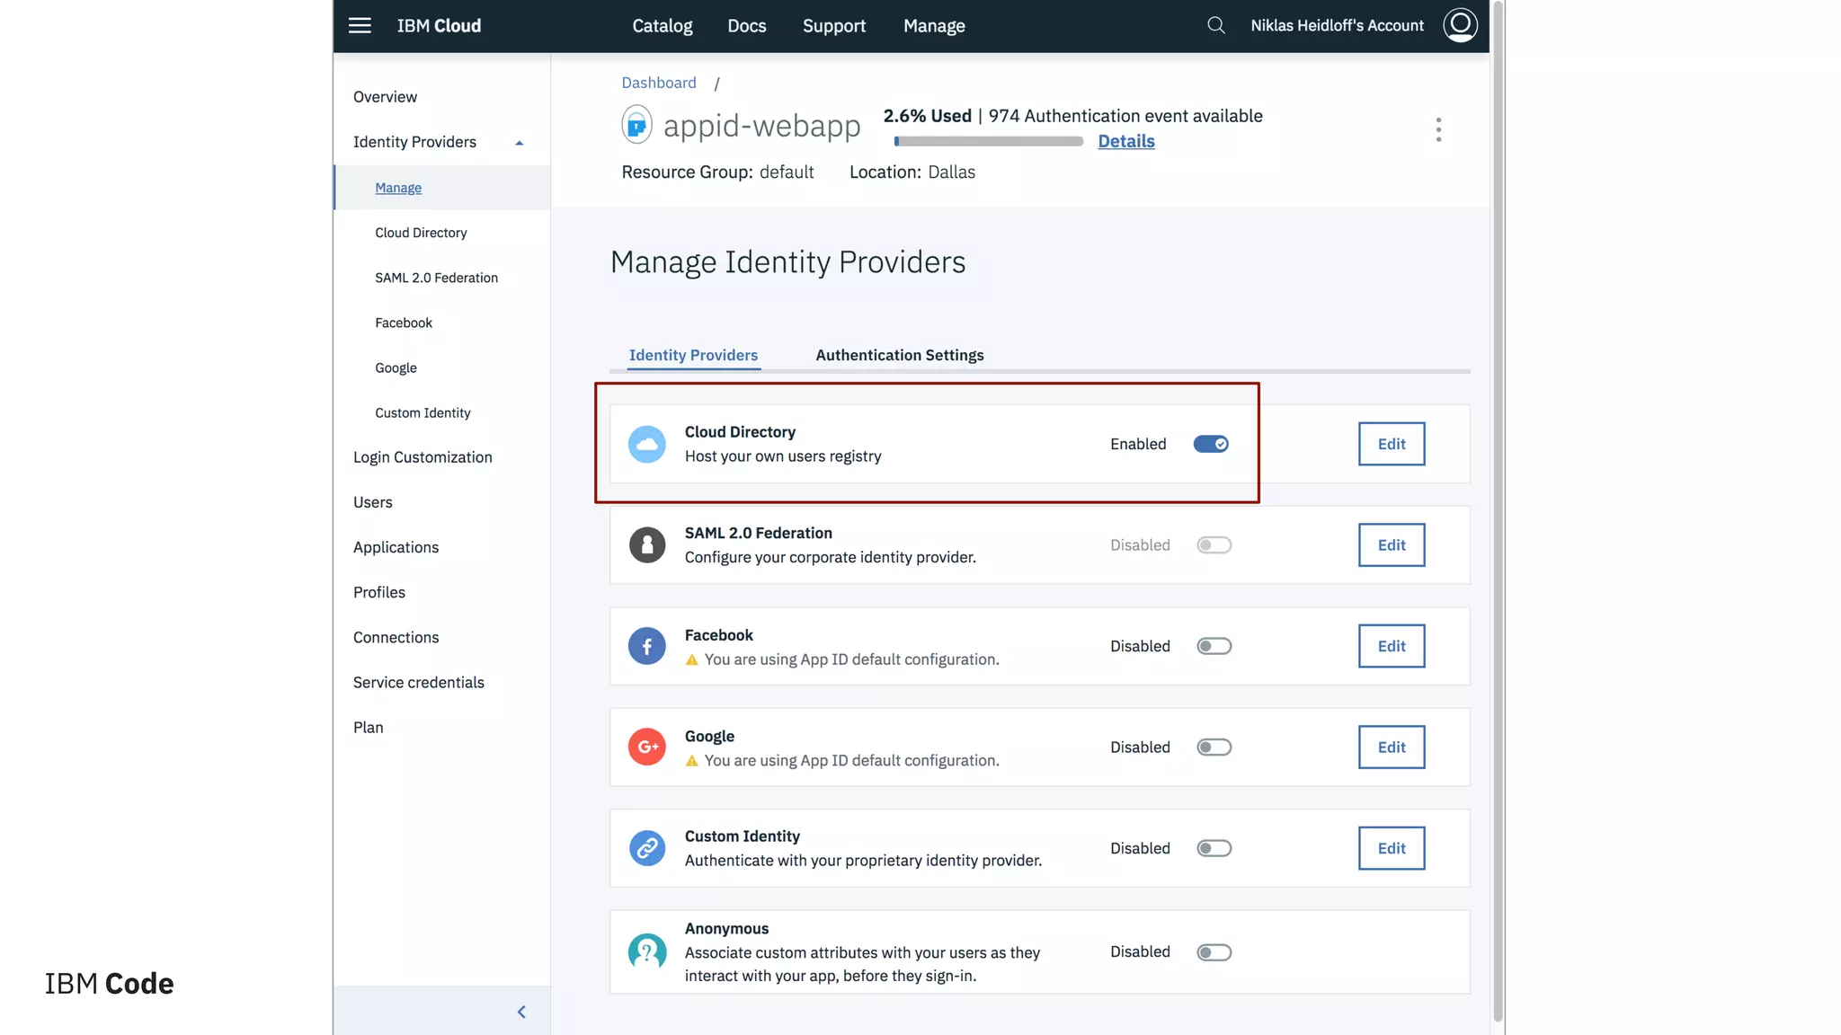Click the Cloud Directory cloud icon
The height and width of the screenshot is (1035, 1841).
[646, 444]
